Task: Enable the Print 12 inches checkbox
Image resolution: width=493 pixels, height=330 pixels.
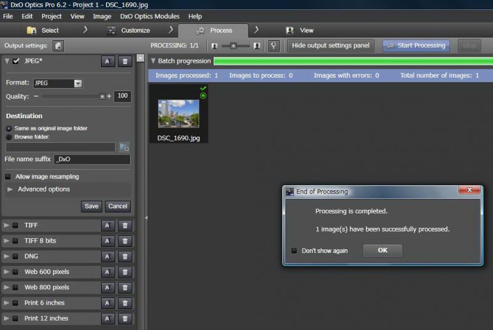Action: pos(15,318)
